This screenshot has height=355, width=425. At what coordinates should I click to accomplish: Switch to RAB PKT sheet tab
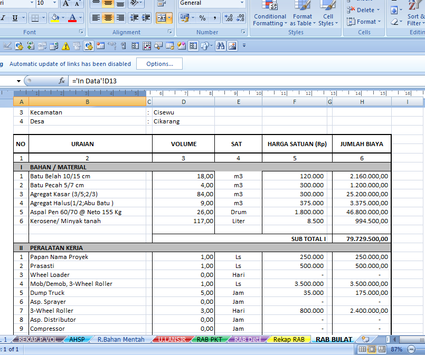pos(209,339)
